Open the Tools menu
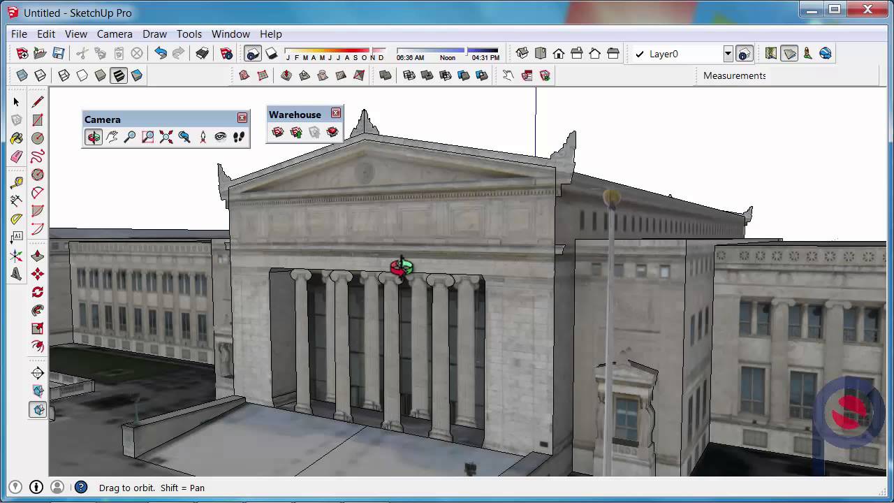 [189, 34]
